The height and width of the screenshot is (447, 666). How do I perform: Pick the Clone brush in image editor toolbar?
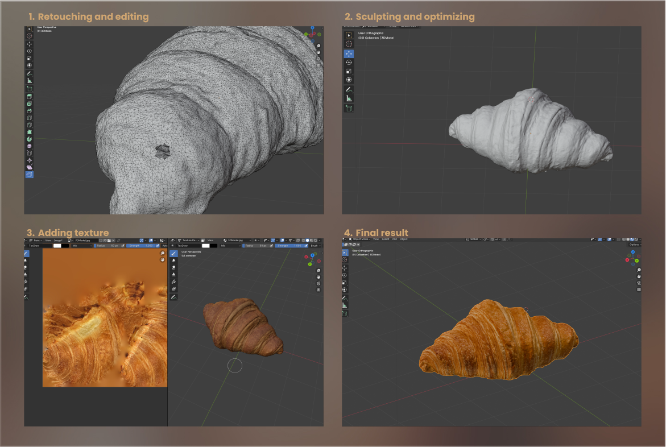pyautogui.click(x=26, y=274)
